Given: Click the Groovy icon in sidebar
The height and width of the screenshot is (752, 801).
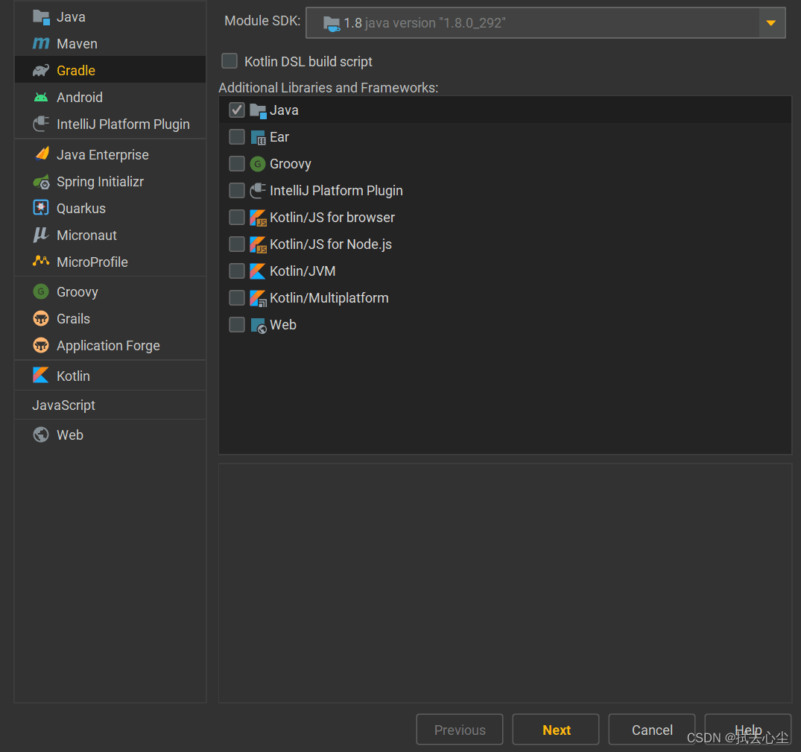Looking at the screenshot, I should pyautogui.click(x=41, y=291).
